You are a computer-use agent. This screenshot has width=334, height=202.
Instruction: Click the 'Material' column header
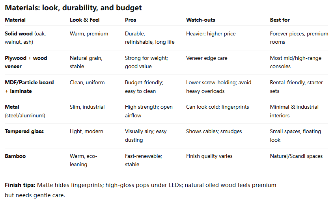[x=15, y=20]
